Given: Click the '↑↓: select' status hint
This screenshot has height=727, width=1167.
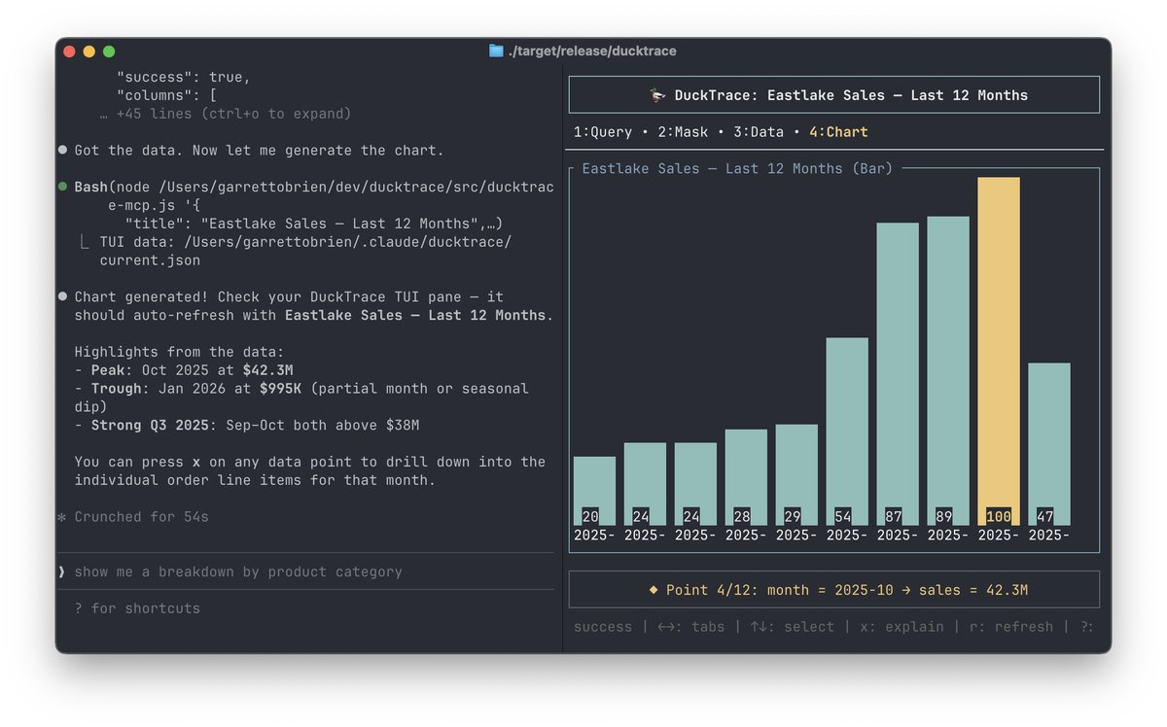Looking at the screenshot, I should [793, 627].
